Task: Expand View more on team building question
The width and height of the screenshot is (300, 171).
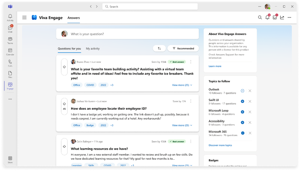Action: (182, 85)
